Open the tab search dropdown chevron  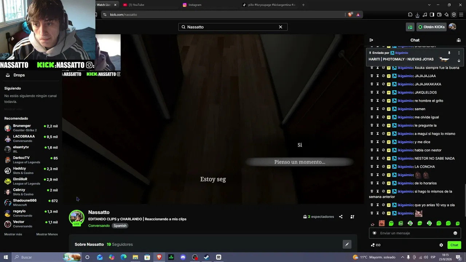pos(429,5)
